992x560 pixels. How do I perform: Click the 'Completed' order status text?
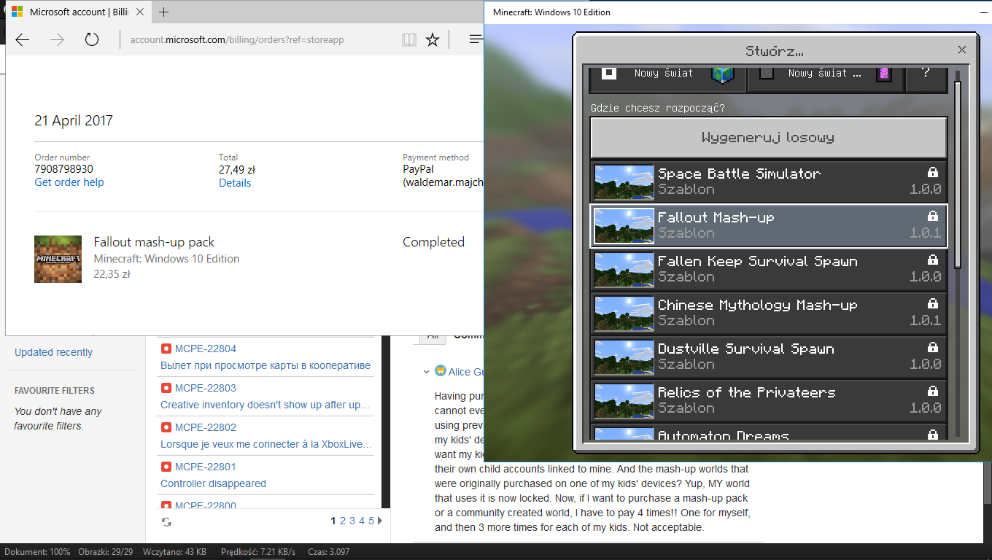(433, 242)
